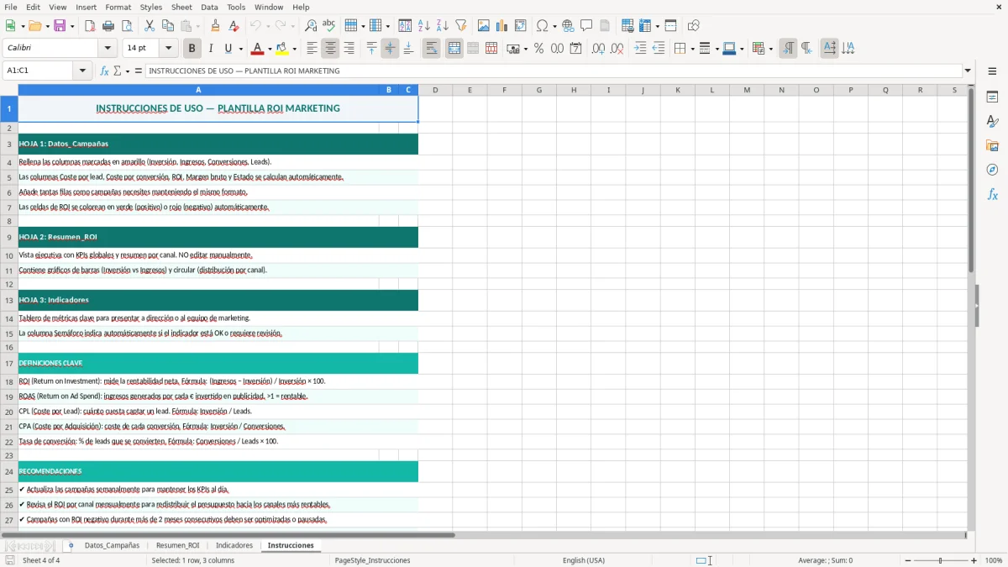Image resolution: width=1008 pixels, height=567 pixels.
Task: Toggle Underline formatting
Action: pyautogui.click(x=228, y=49)
